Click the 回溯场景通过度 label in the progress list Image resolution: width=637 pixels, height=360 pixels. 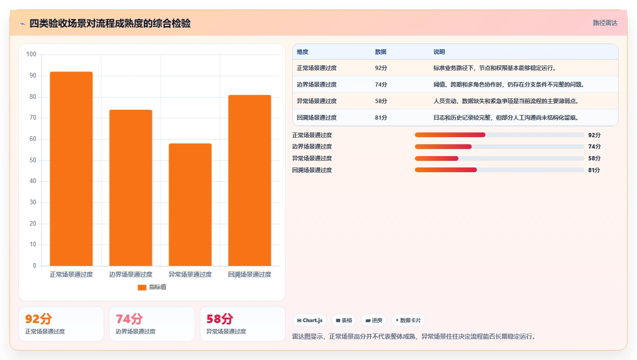point(312,170)
